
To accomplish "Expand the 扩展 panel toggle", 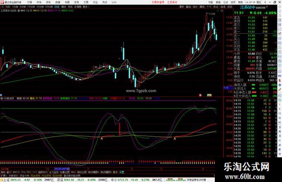I will click(x=4, y=175).
